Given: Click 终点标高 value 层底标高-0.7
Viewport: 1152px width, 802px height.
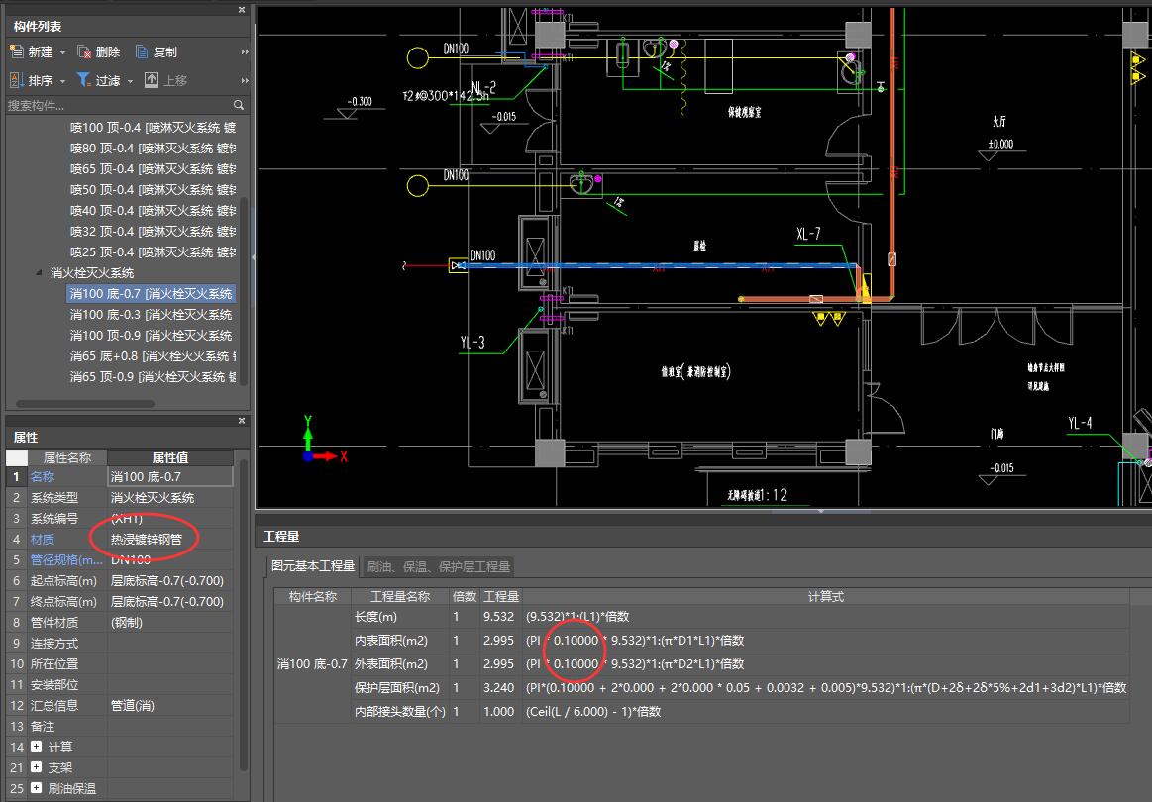Looking at the screenshot, I should 170,601.
